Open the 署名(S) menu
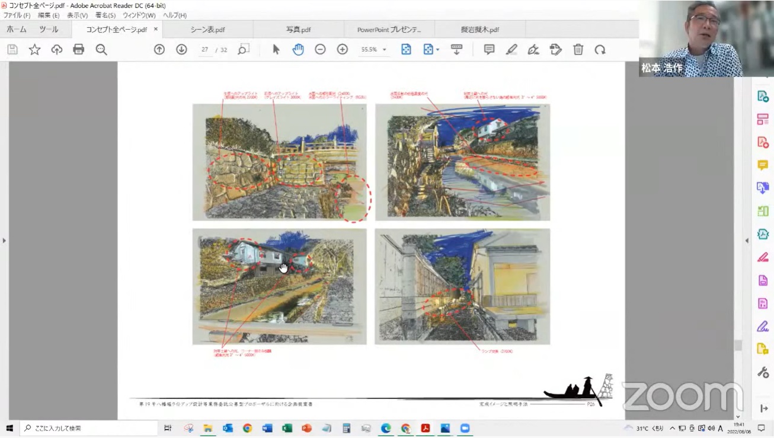This screenshot has height=438, width=774. 105,15
